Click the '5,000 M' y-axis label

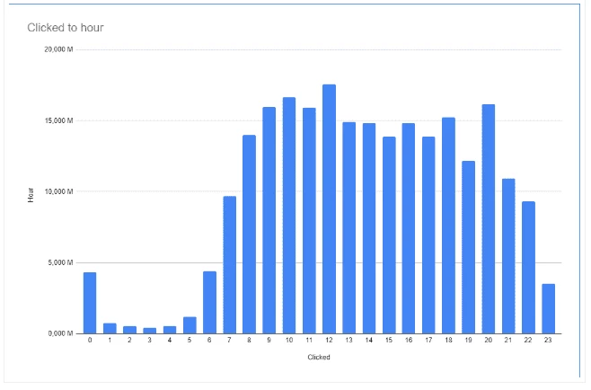(60, 262)
